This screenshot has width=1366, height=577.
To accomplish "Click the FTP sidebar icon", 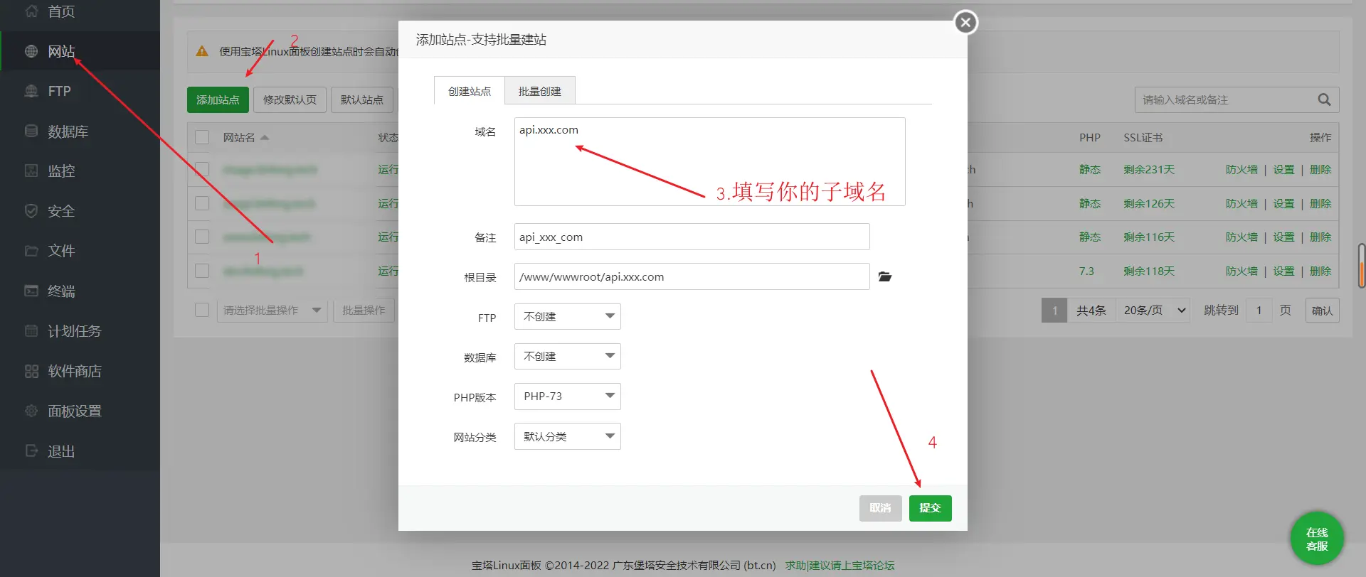I will coord(31,91).
